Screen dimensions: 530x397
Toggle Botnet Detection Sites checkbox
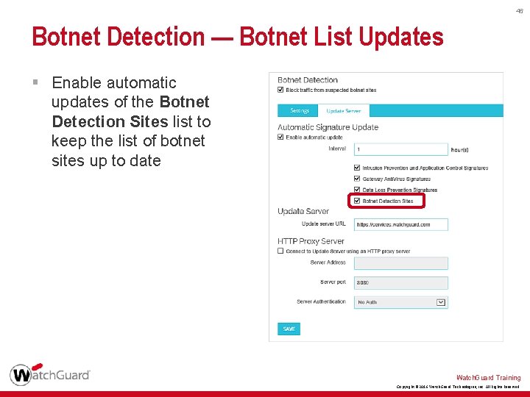(357, 201)
